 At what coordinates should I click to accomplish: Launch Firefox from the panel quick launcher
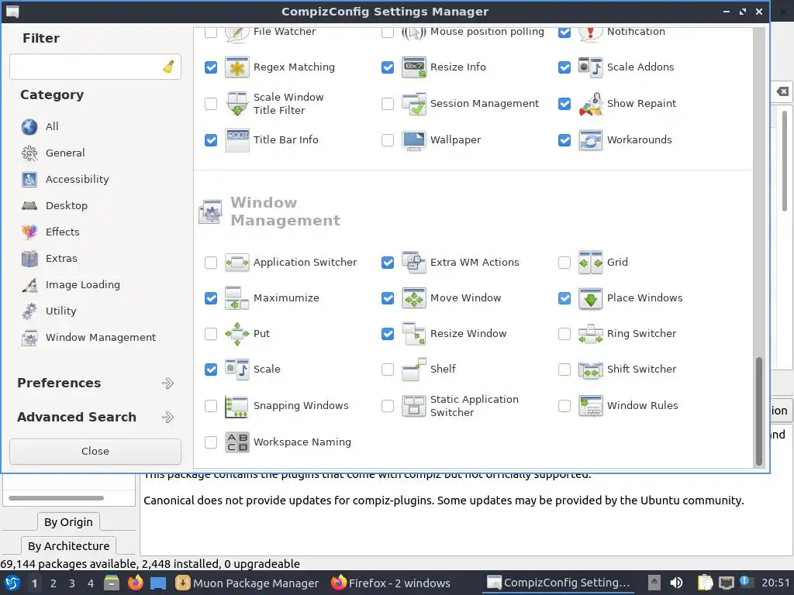click(x=135, y=583)
